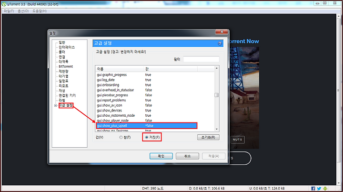Image resolution: width=343 pixels, height=192 pixels.
Task: Select 대역폭 in the settings tree
Action: [x=63, y=61]
